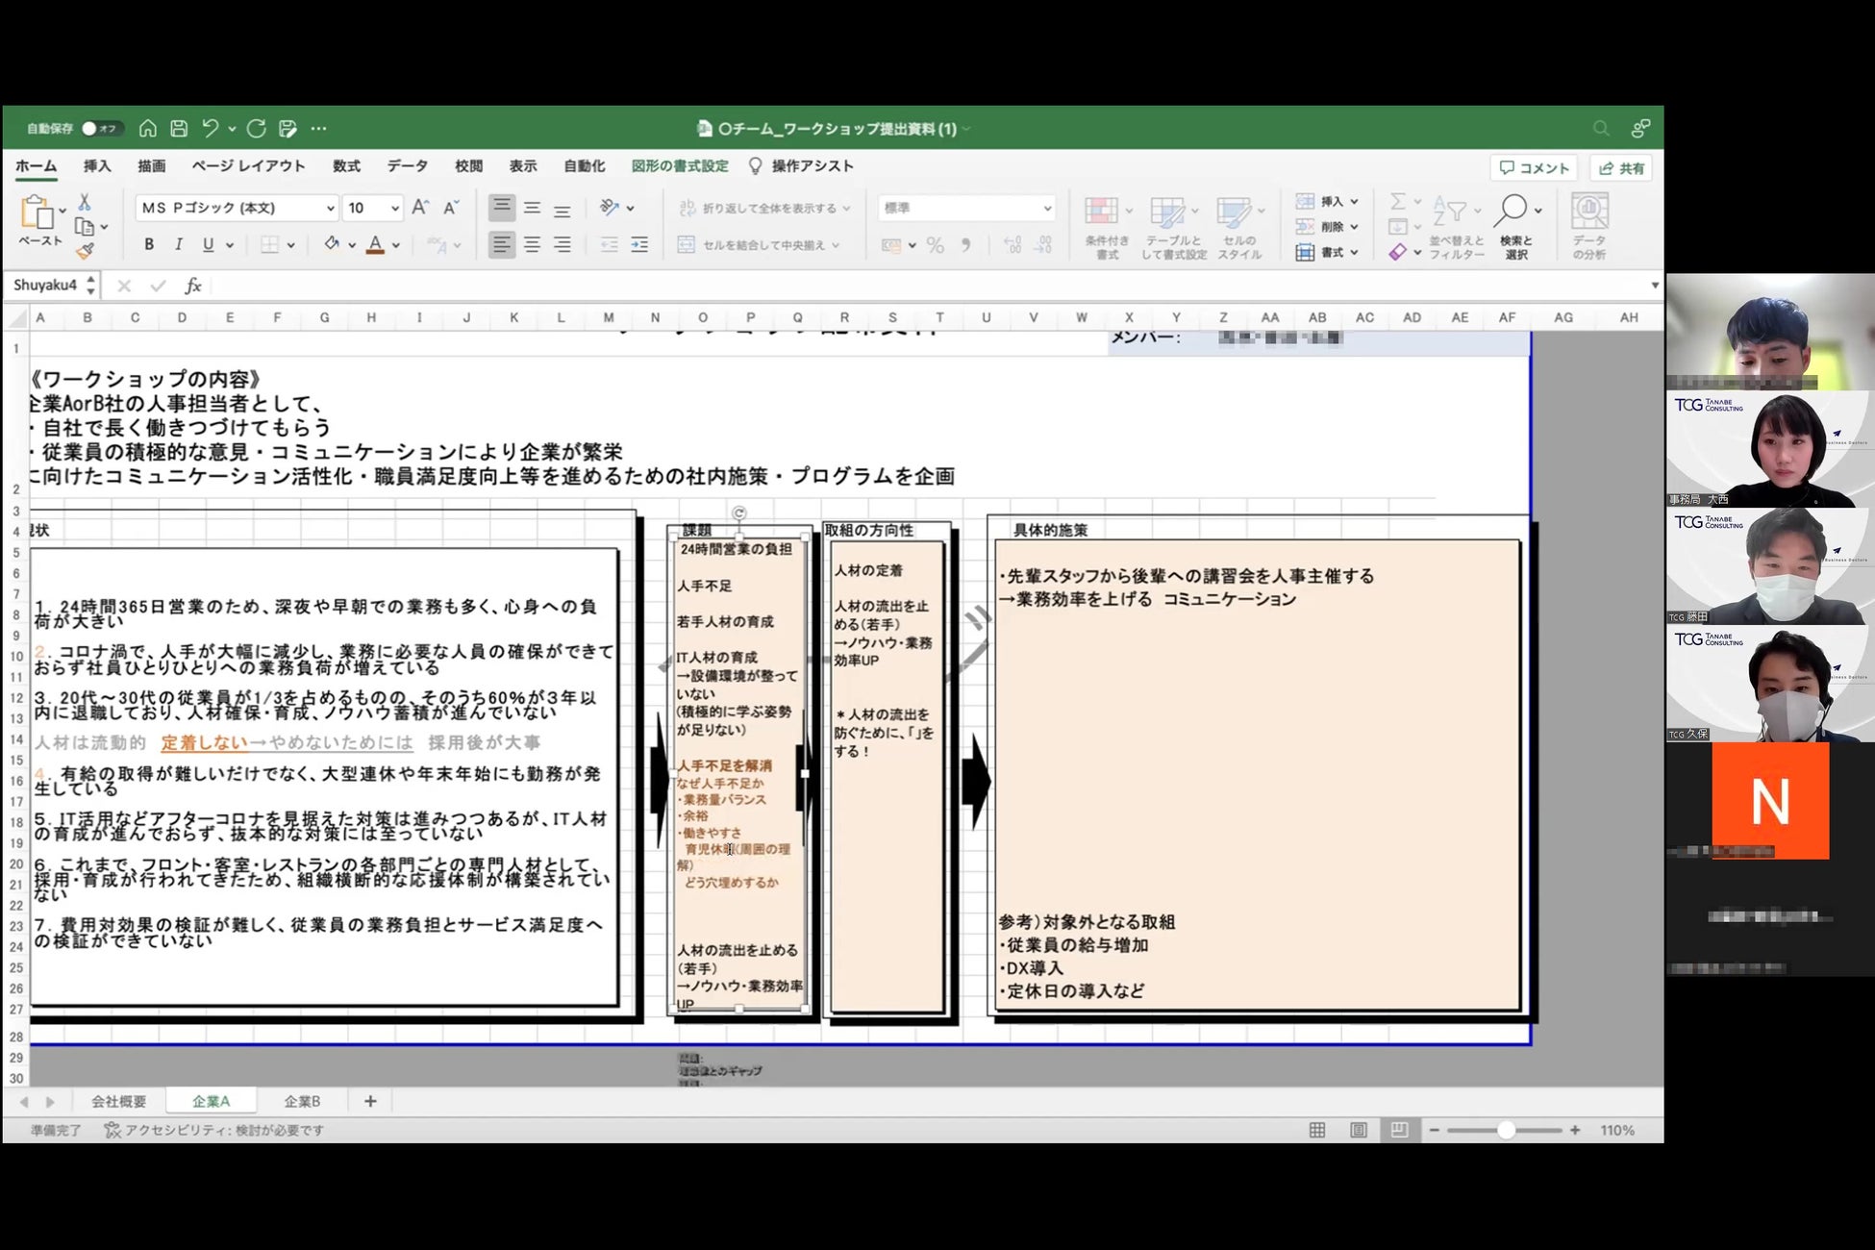Viewport: 1875px width, 1250px height.
Task: Click the Save icon in title bar
Action: click(179, 128)
